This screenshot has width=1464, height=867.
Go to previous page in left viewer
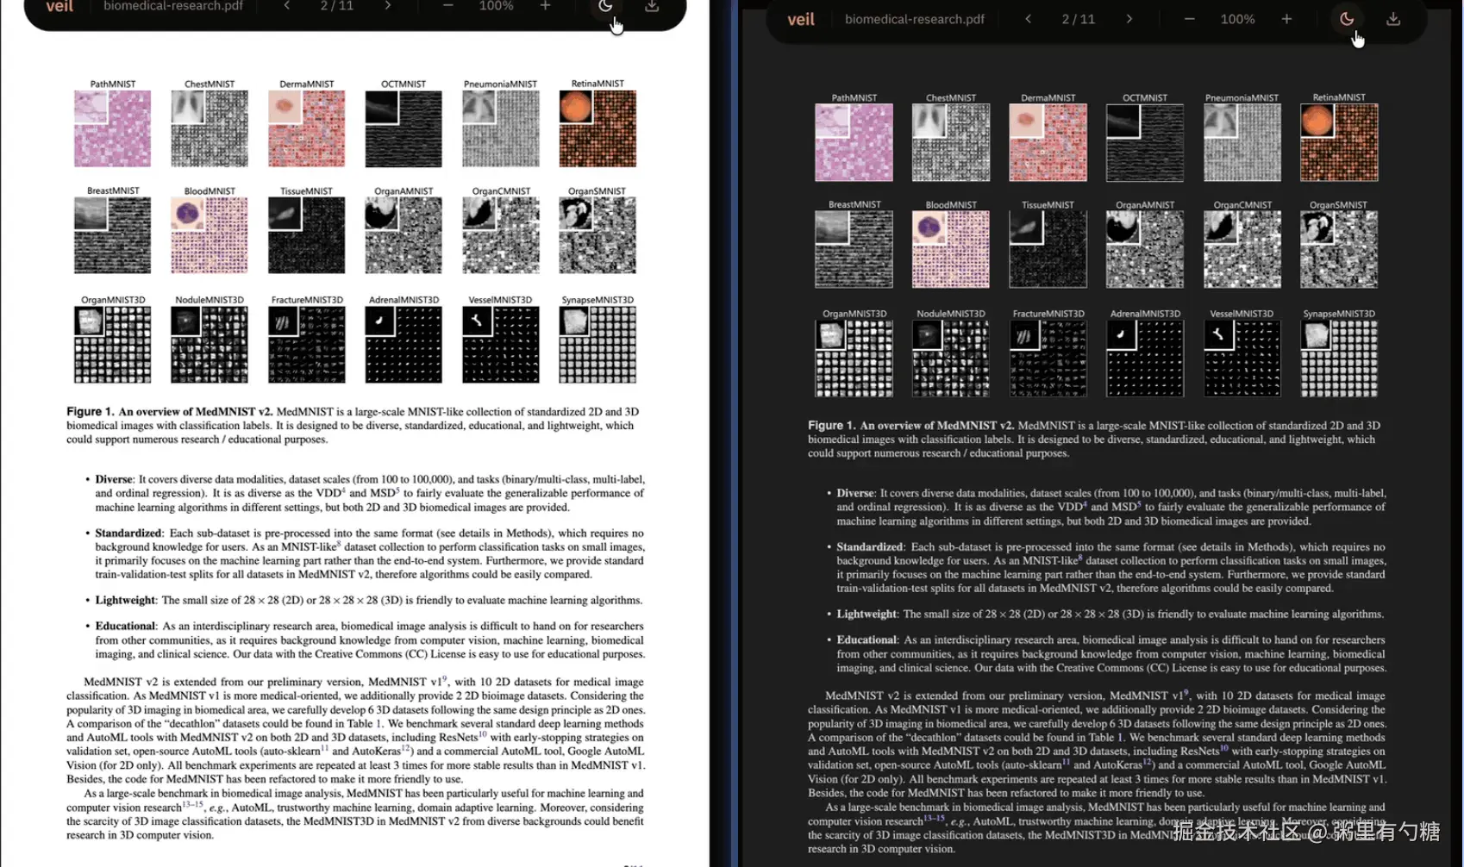(287, 6)
